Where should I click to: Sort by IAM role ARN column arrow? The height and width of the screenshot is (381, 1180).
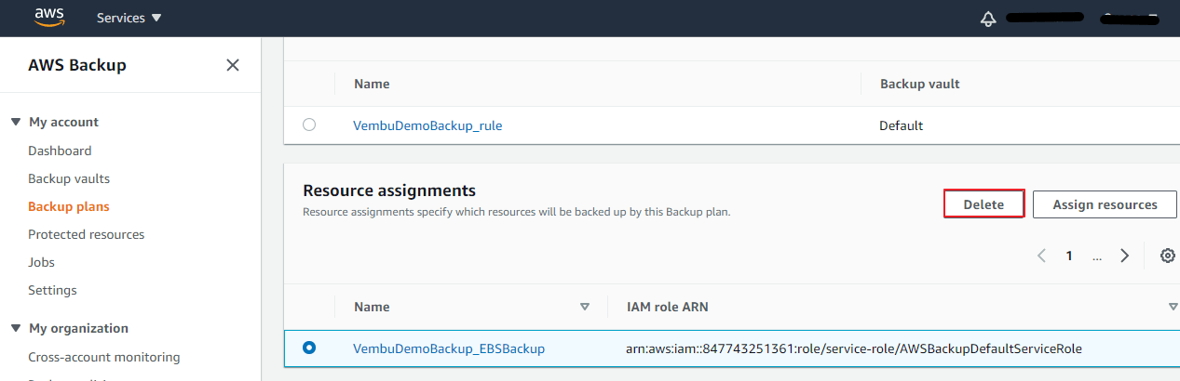tap(1173, 307)
